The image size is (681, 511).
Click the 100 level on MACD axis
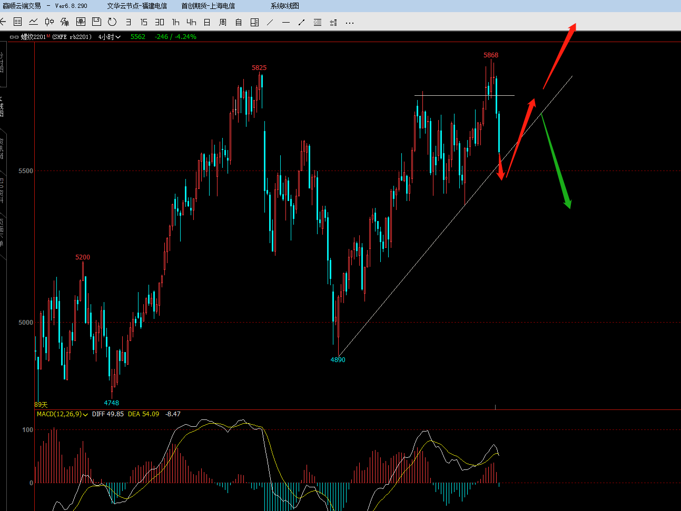tap(27, 430)
